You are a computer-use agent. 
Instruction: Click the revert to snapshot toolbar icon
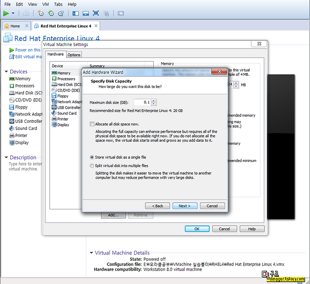51,13
